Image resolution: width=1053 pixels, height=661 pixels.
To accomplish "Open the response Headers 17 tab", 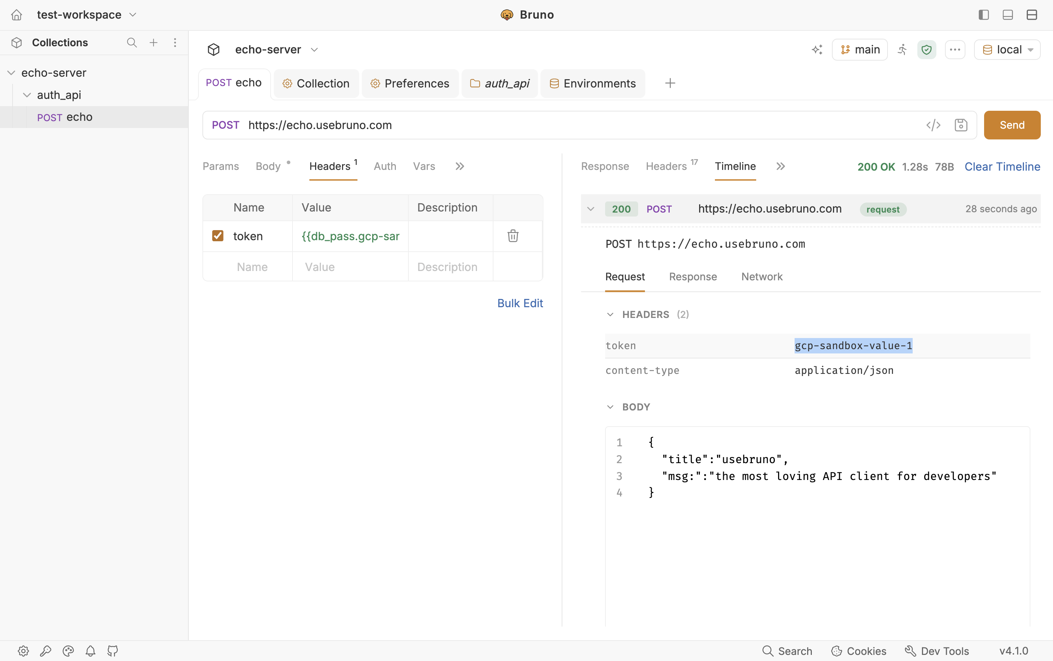I will click(672, 166).
